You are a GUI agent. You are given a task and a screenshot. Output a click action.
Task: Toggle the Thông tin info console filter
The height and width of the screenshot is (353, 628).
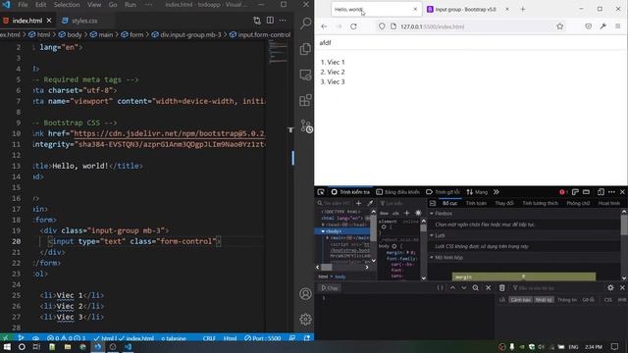(x=567, y=300)
